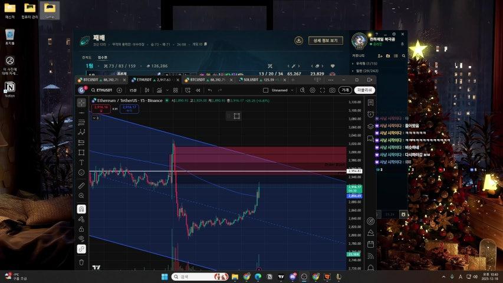This screenshot has height=283, width=503.
Task: Click the ETHUSDT symbol search field
Action: pos(104,90)
